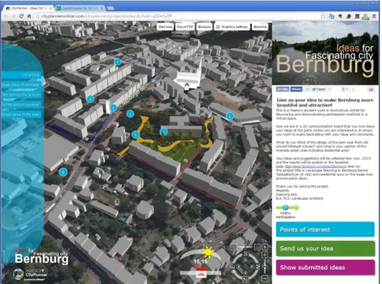Click the Bernburg riverside banner image

[326, 53]
